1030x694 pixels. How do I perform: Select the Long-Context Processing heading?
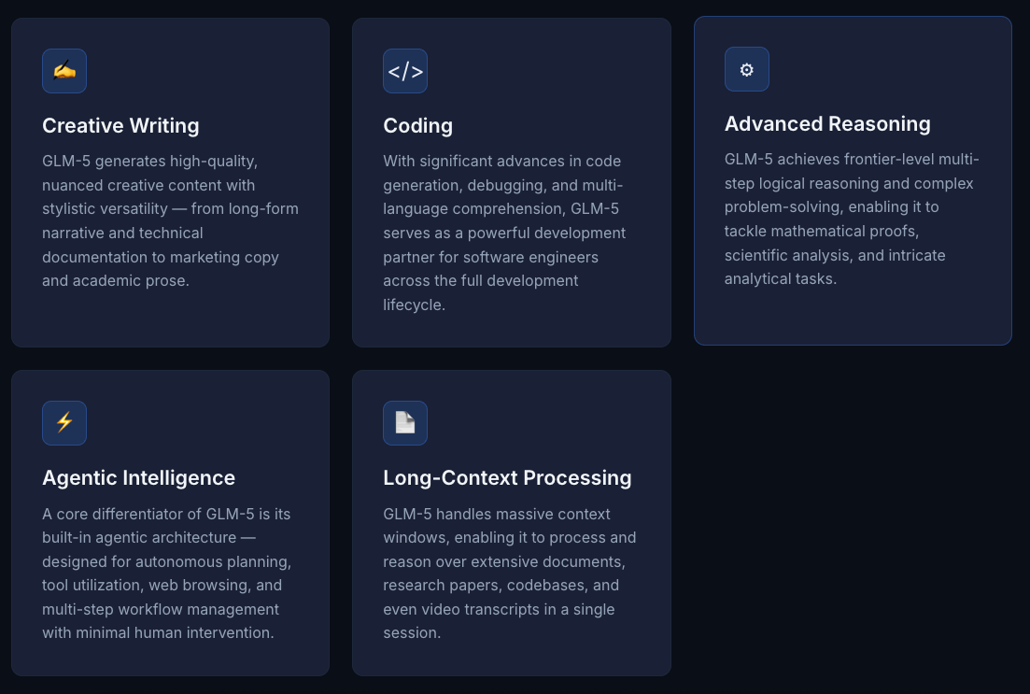(507, 478)
